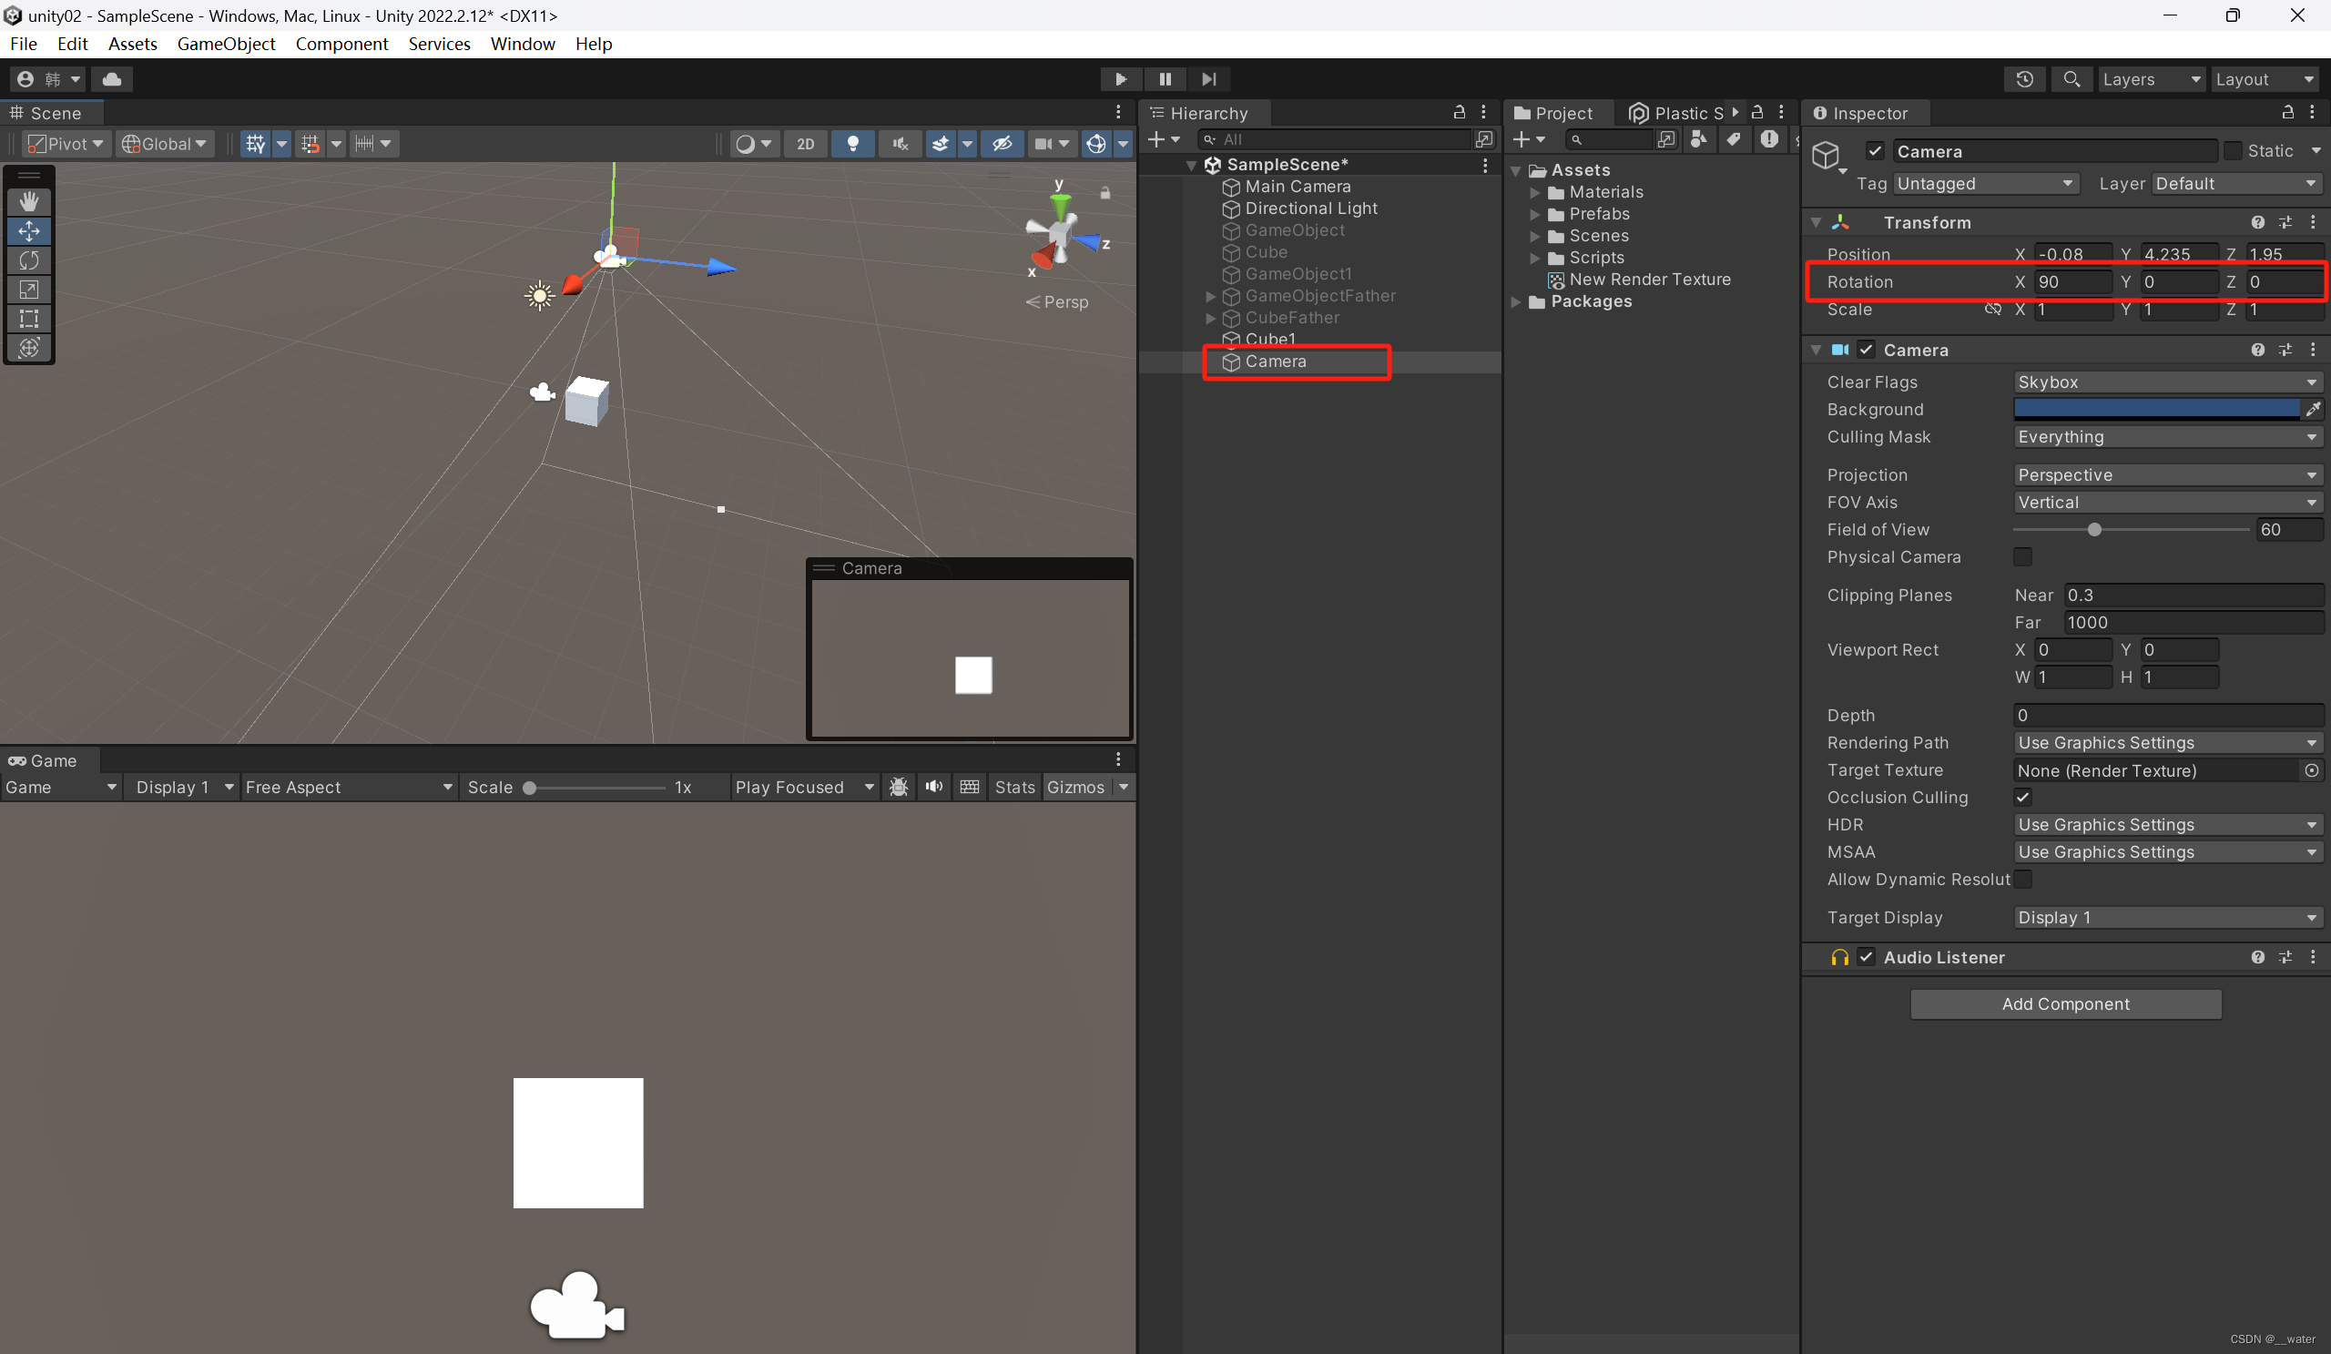Viewport: 2331px width, 1354px height.
Task: Select the Move tool
Action: (x=28, y=231)
